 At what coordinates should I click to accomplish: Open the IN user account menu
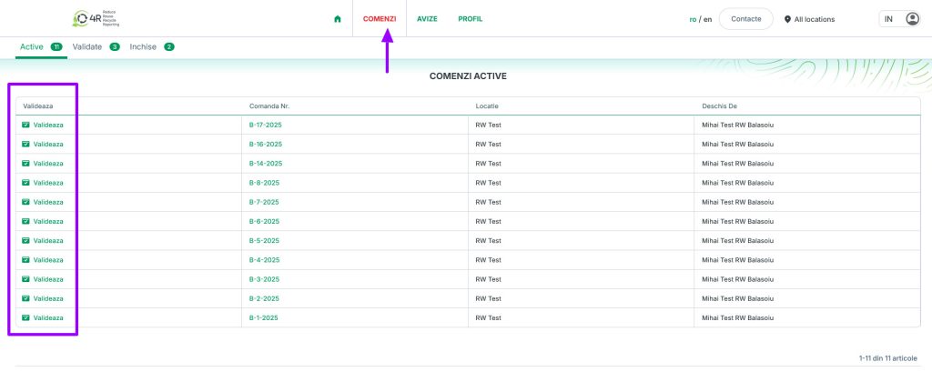click(x=888, y=19)
